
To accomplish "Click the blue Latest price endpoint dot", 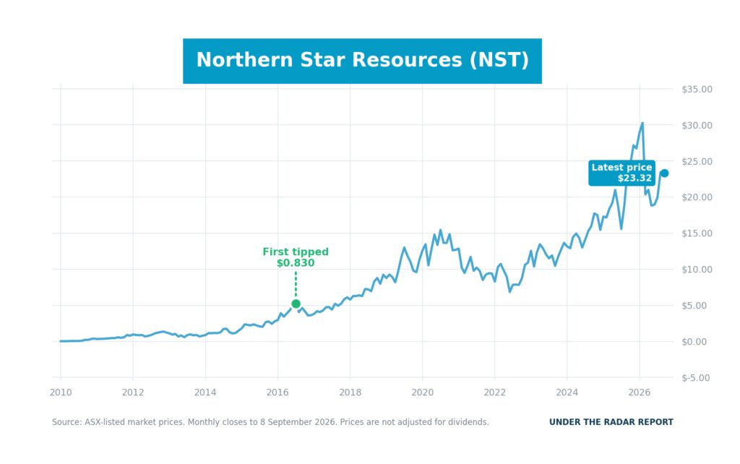I will [664, 173].
